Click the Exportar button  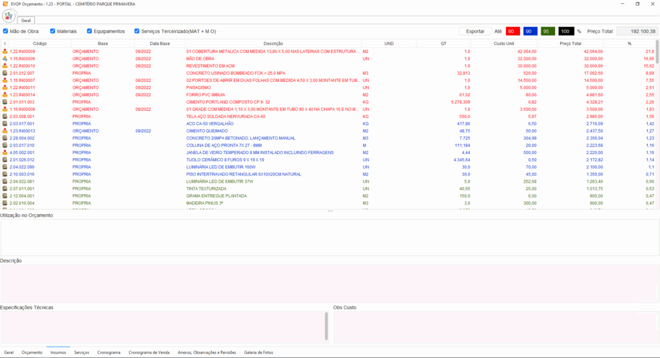click(x=475, y=31)
